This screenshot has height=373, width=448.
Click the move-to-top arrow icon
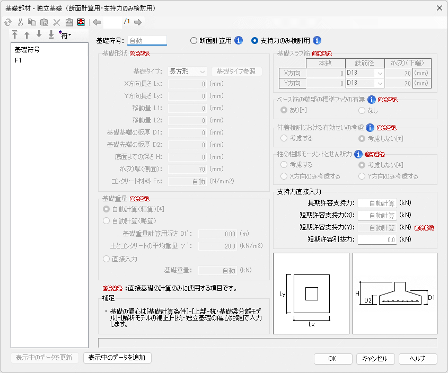(14, 35)
